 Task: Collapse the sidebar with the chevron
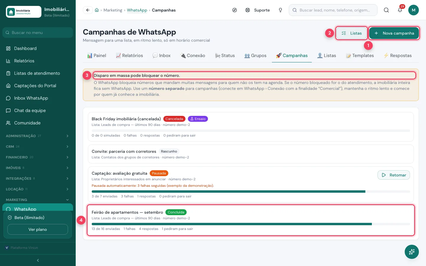(x=38, y=260)
